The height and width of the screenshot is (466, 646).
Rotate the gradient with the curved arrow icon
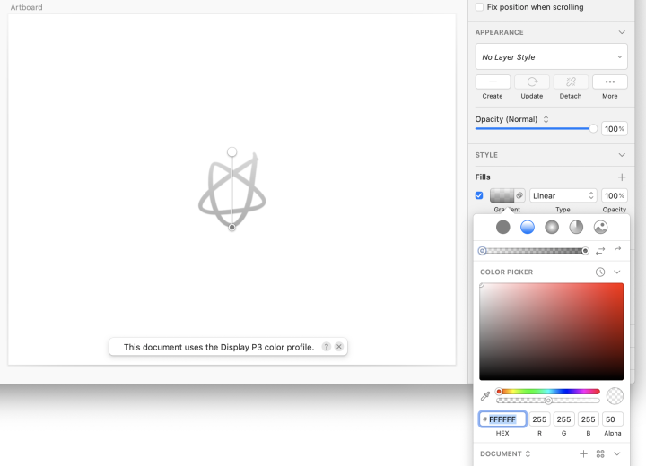(617, 251)
